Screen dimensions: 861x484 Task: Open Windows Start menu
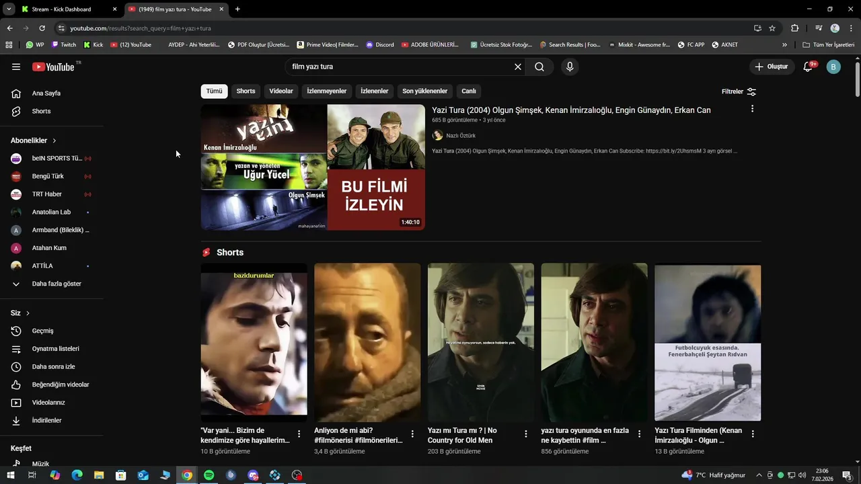pos(10,475)
